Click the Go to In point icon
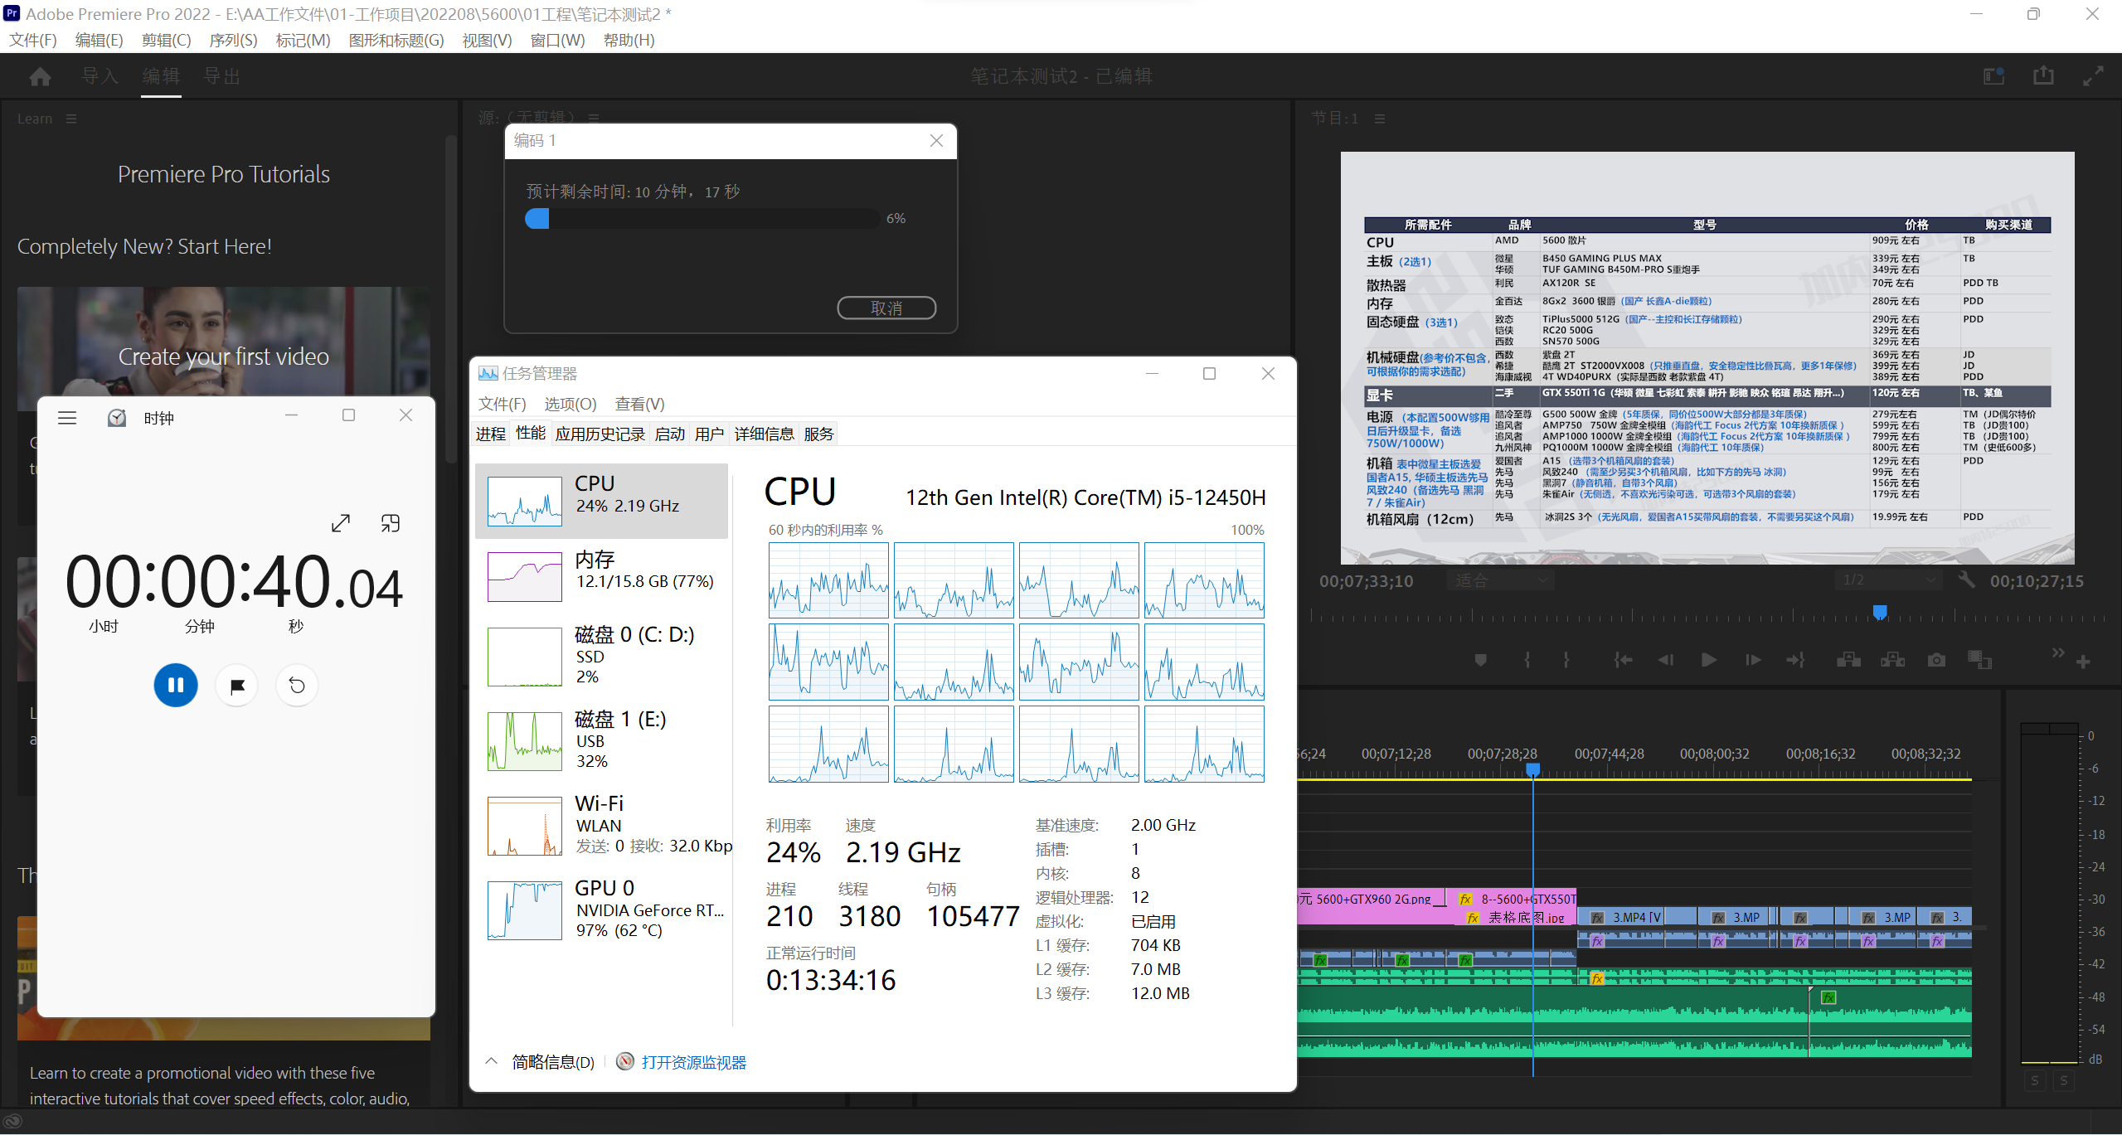This screenshot has width=2122, height=1135. [x=1623, y=660]
